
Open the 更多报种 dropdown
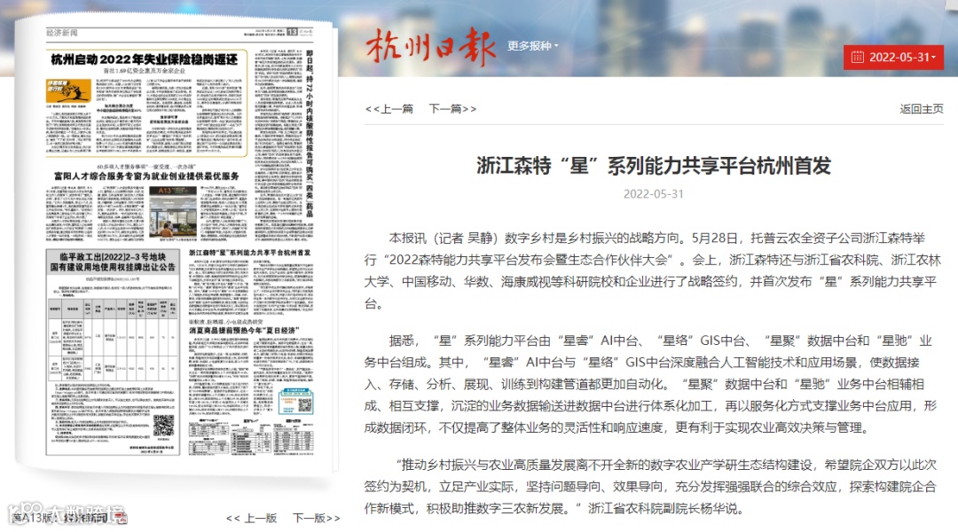pyautogui.click(x=532, y=46)
